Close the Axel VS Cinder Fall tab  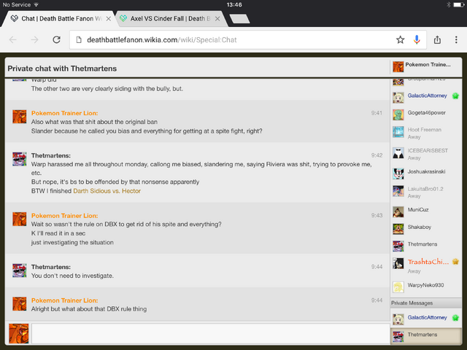217,19
